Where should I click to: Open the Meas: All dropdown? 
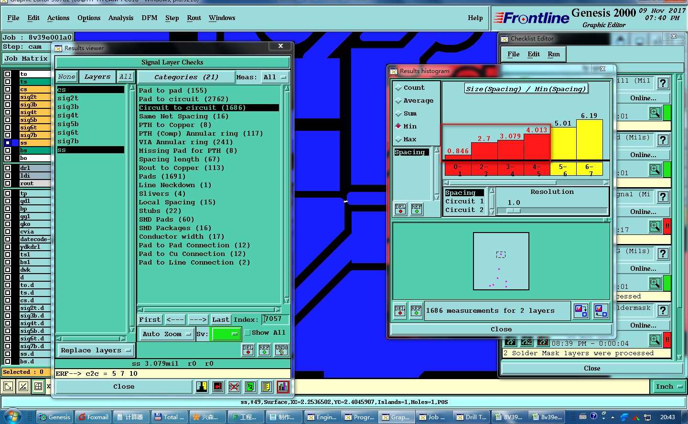[275, 77]
